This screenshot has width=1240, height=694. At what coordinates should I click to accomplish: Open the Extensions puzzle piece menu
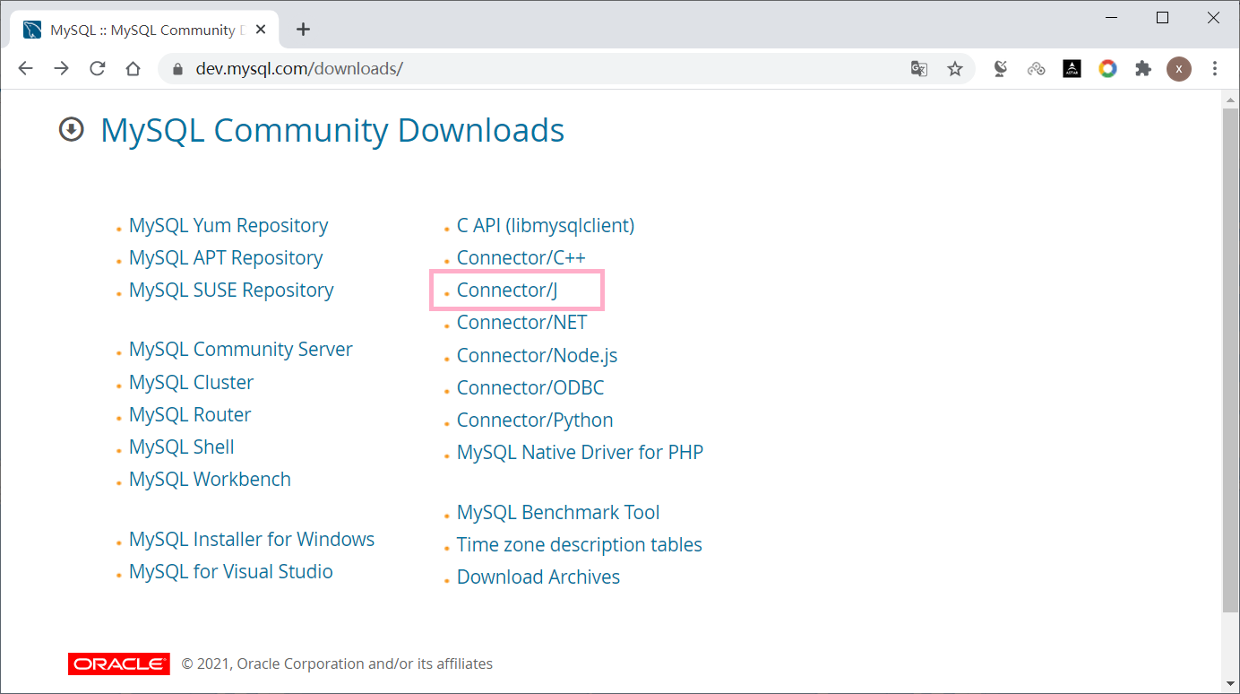[1143, 68]
